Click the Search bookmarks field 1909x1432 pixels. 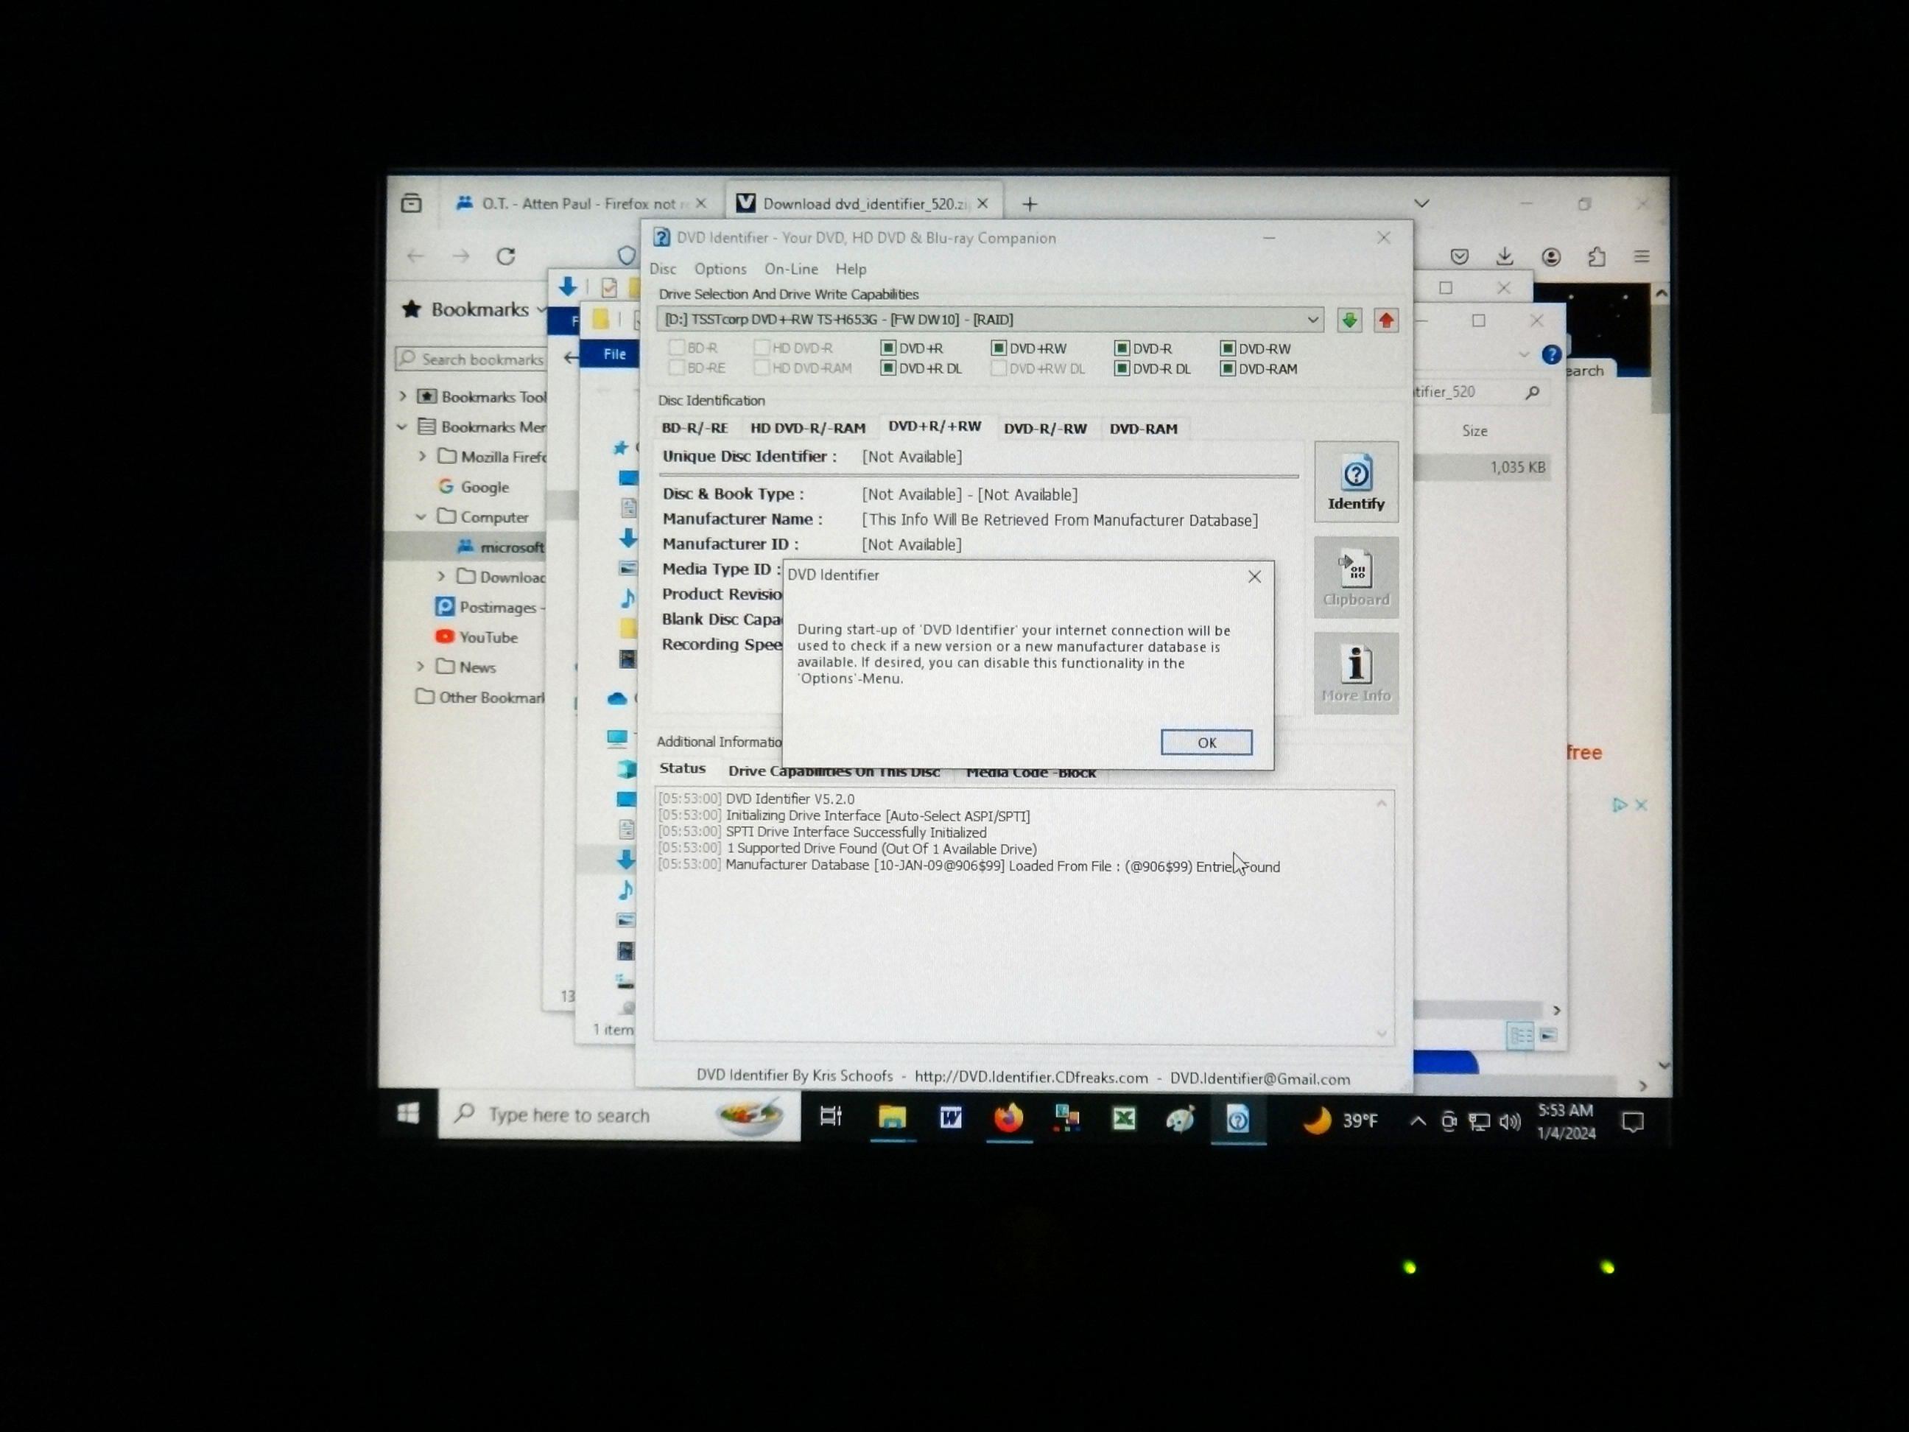coord(471,359)
